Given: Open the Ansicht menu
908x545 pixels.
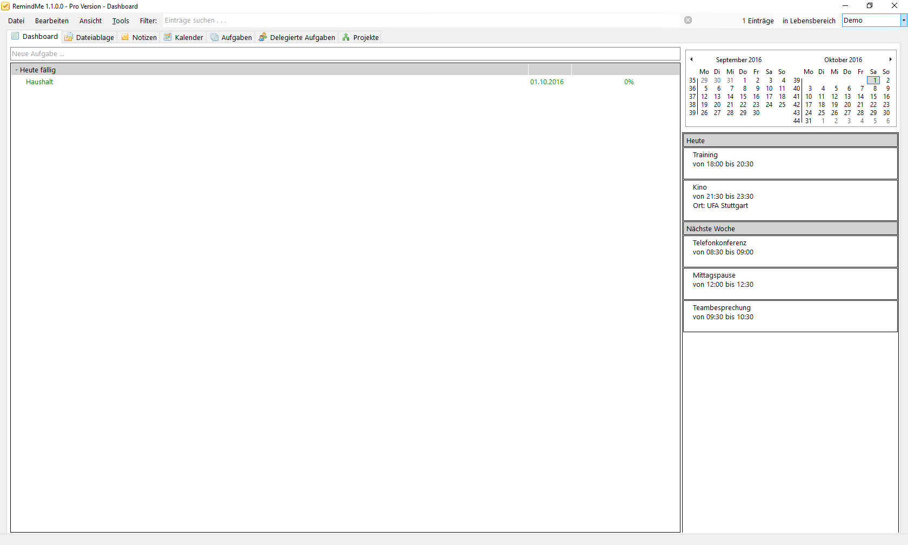Looking at the screenshot, I should pyautogui.click(x=90, y=21).
